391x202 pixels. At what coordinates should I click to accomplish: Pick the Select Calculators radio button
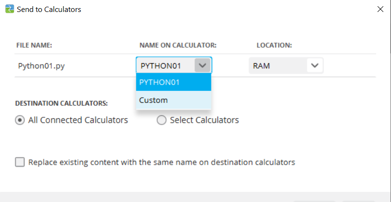pos(161,120)
